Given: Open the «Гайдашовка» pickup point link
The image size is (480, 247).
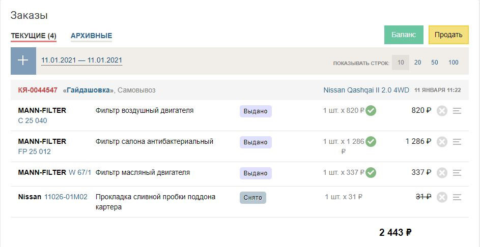Looking at the screenshot, I should 88,90.
